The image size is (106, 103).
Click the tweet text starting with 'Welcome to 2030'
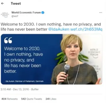[x=51, y=27]
